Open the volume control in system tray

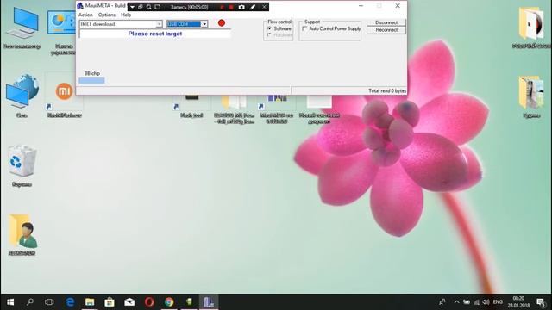tap(486, 302)
